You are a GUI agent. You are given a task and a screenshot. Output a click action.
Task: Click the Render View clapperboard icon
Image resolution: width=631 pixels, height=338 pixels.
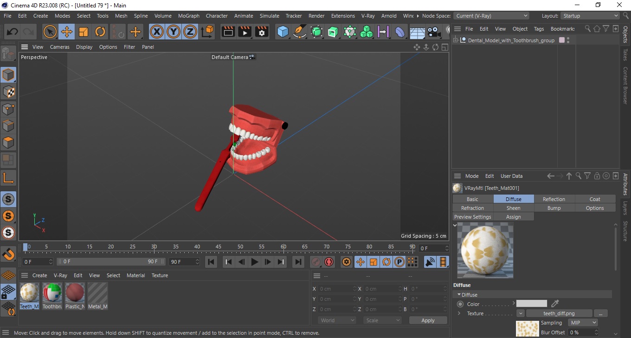(x=228, y=32)
